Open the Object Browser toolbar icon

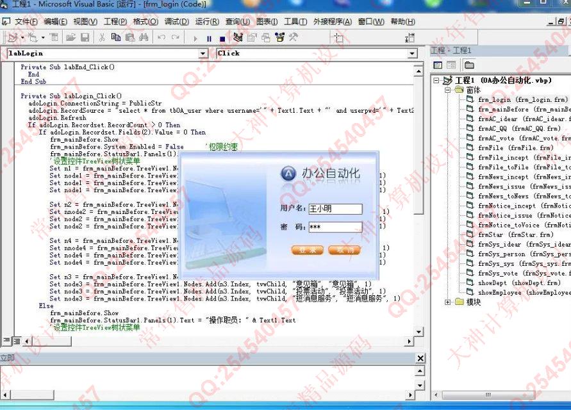(x=279, y=37)
